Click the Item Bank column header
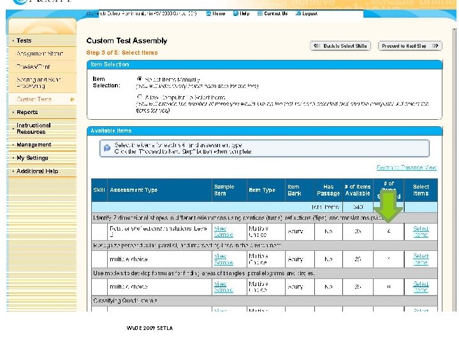The height and width of the screenshot is (344, 459). tap(300, 190)
